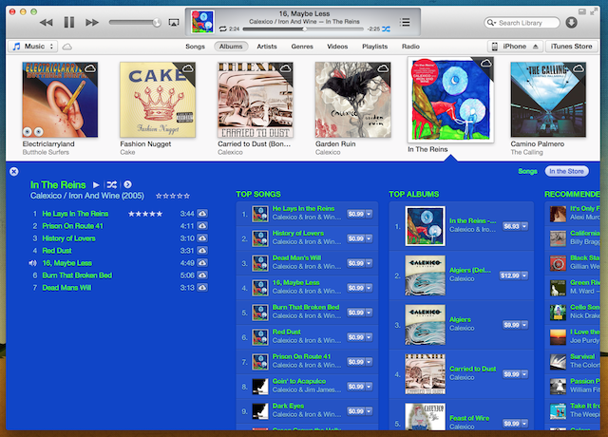Go to the Genres tab
608x437 pixels.
(303, 46)
